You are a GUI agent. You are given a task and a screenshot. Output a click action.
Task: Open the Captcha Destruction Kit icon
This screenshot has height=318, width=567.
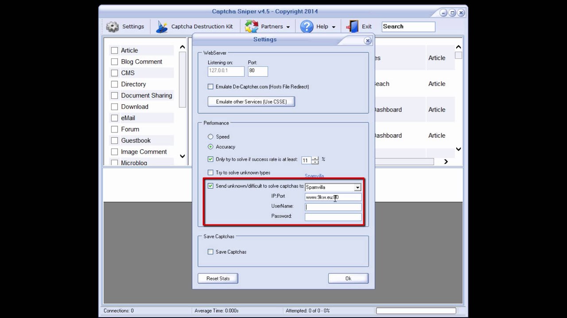click(162, 26)
